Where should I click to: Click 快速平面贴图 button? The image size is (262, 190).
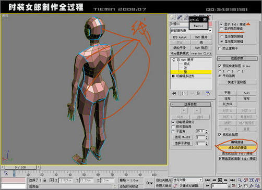tap(237, 82)
